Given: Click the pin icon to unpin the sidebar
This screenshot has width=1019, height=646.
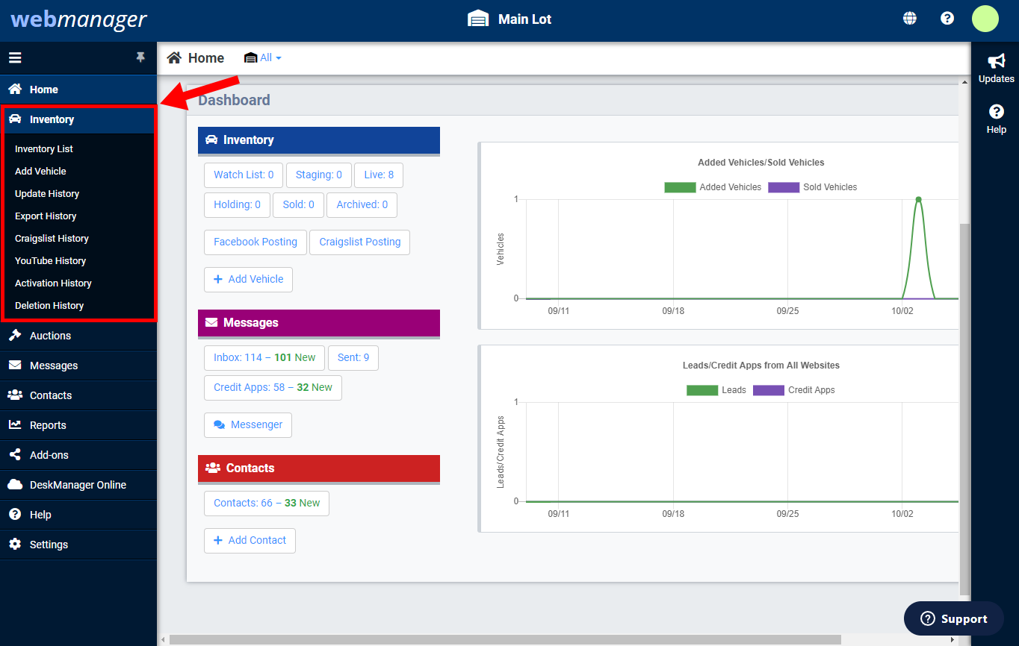Looking at the screenshot, I should pos(140,57).
